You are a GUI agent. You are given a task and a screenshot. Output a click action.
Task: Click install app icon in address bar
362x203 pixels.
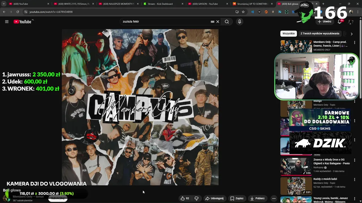click(x=237, y=12)
